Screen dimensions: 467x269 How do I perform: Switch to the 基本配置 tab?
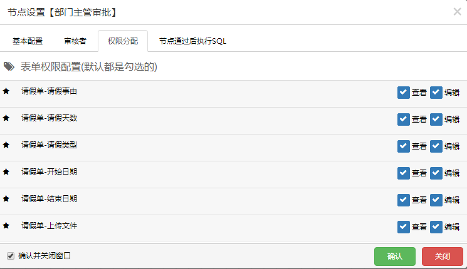pos(28,41)
